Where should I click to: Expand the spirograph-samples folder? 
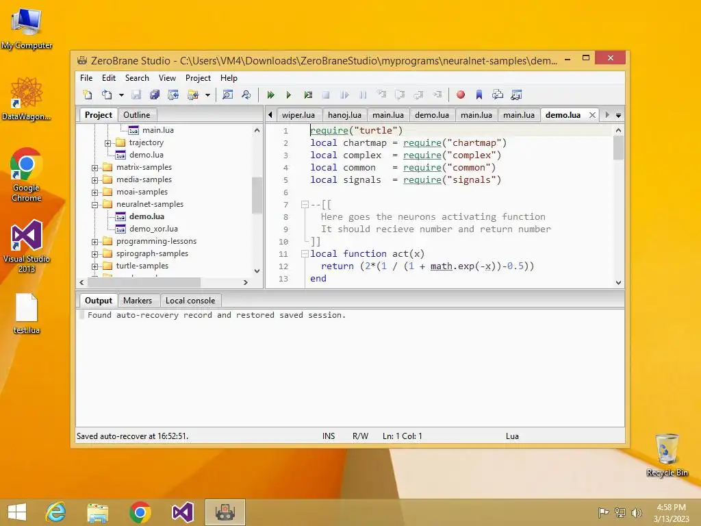(x=94, y=254)
